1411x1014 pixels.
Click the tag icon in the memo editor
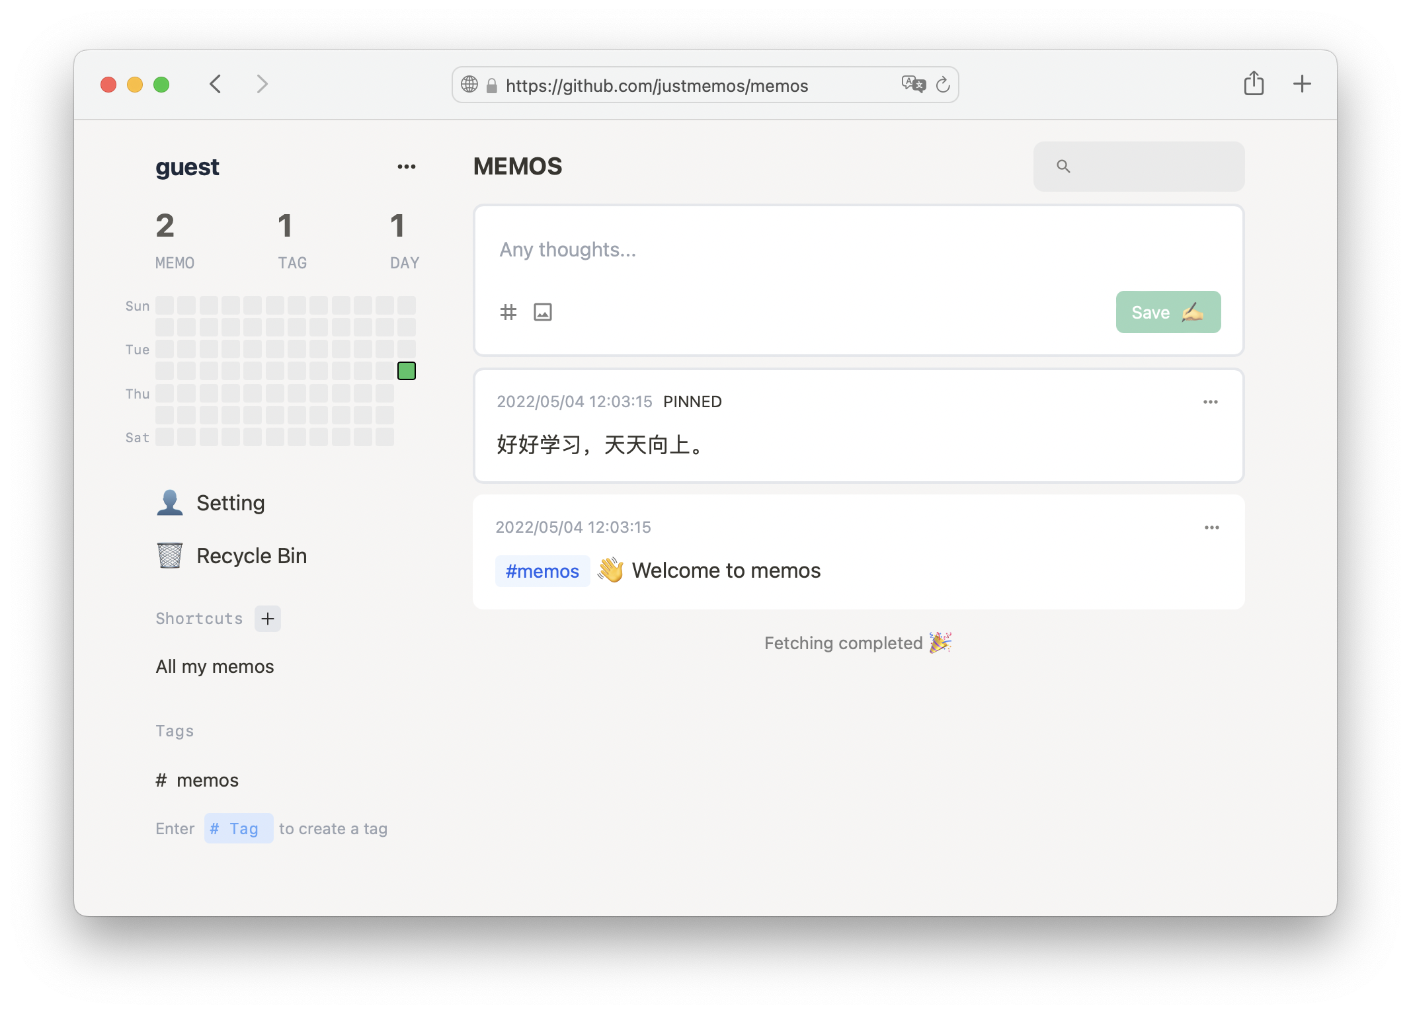(508, 311)
